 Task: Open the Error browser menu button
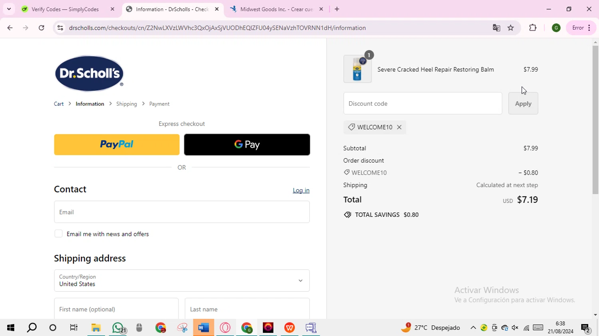(581, 28)
